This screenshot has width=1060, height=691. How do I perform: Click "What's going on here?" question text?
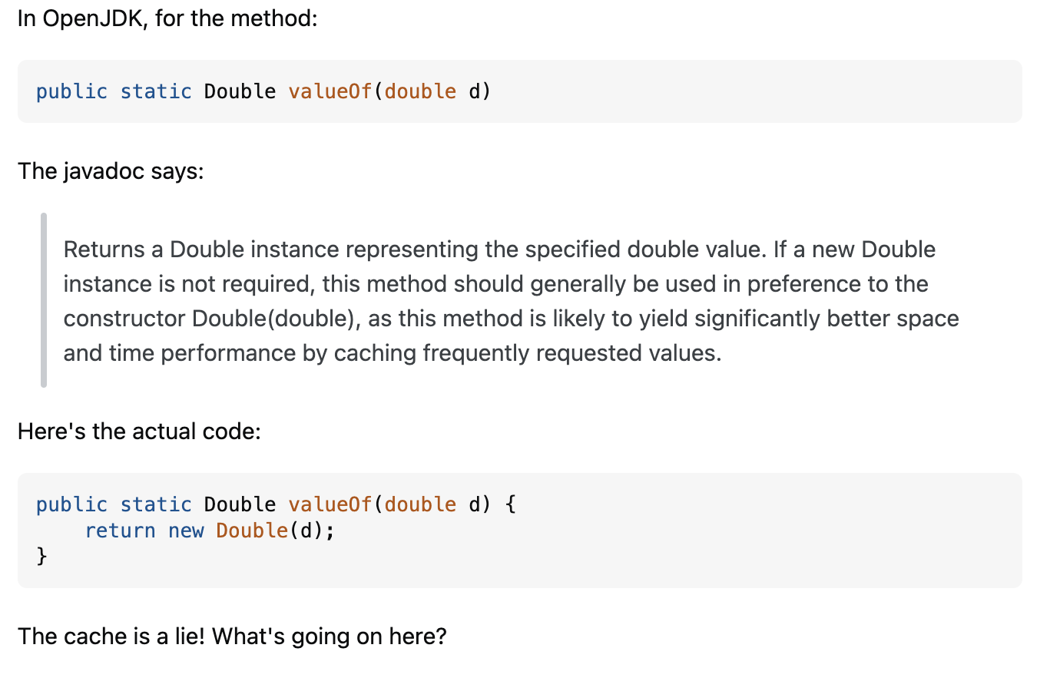click(330, 636)
